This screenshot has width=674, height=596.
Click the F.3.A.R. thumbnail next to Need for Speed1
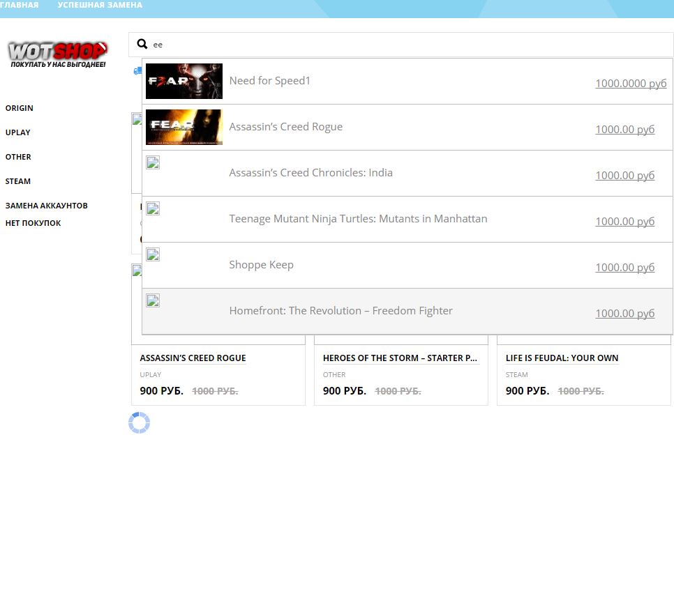[x=184, y=81]
